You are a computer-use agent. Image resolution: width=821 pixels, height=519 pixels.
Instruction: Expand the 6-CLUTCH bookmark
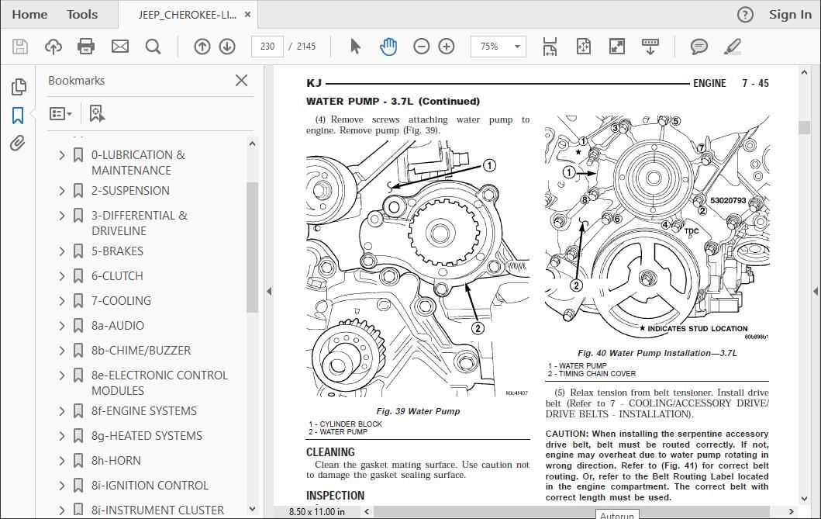(62, 276)
